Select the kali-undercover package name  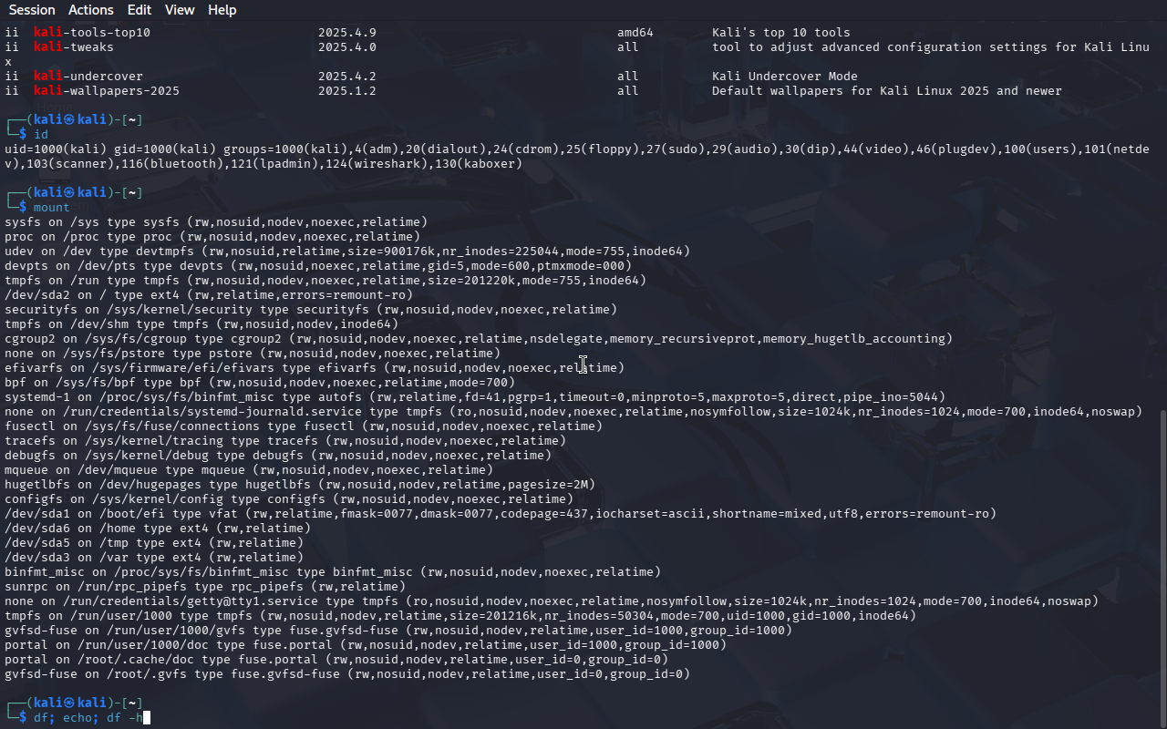pos(88,77)
